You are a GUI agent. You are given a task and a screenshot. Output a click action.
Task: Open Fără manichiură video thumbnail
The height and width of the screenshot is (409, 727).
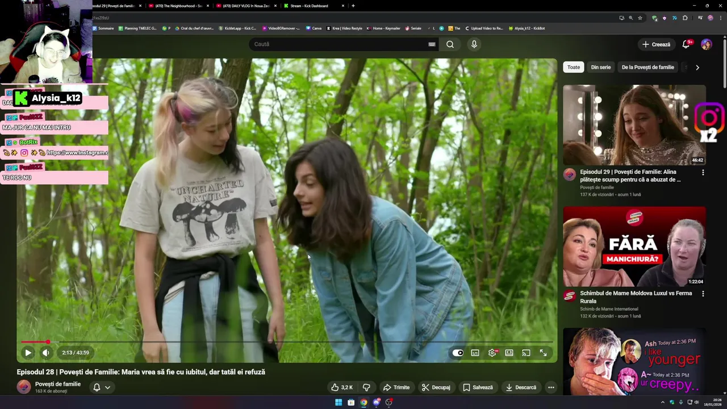[x=634, y=247]
